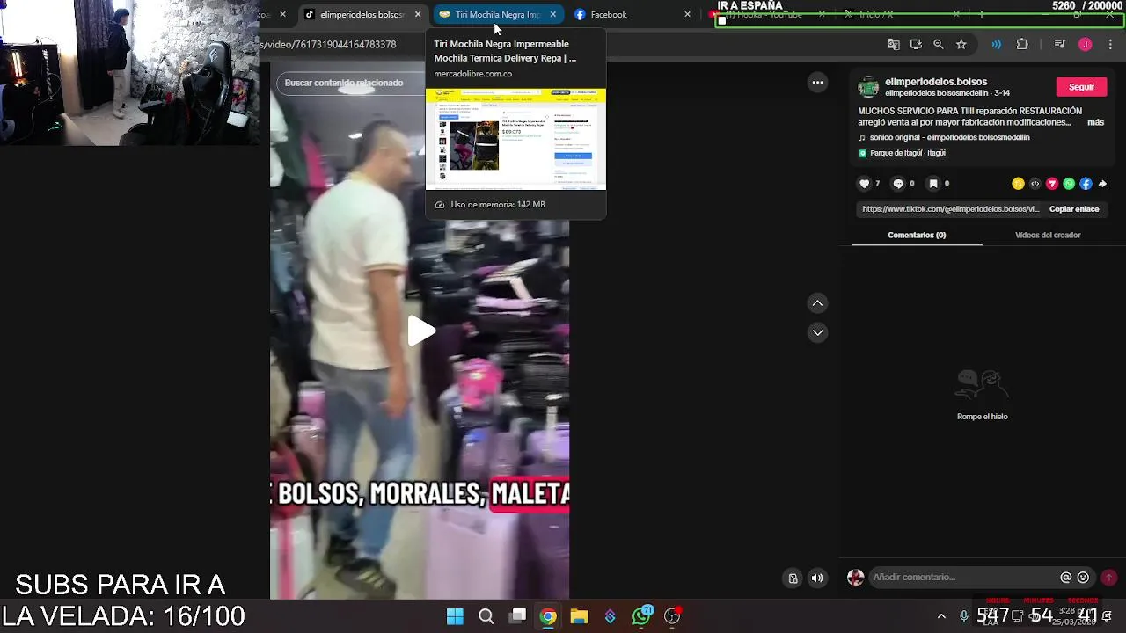
Task: Open WhatsApp from the taskbar
Action: point(641,616)
